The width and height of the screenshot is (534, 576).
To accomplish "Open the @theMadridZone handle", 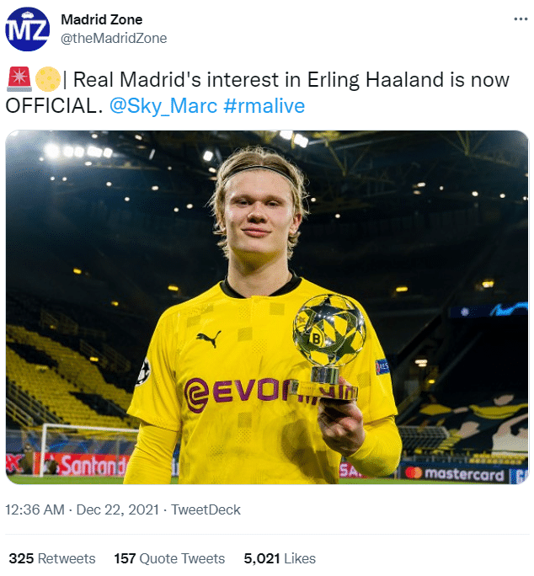I will pos(114,38).
